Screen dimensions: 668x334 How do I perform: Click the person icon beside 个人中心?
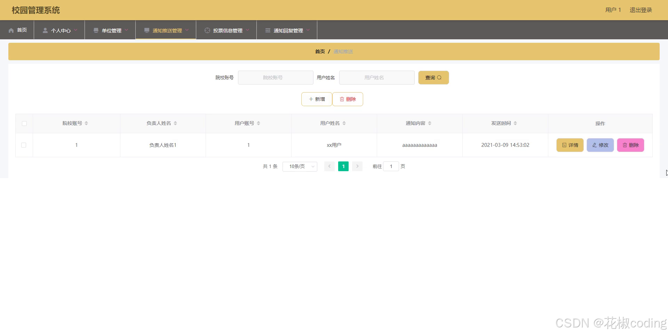coord(45,30)
